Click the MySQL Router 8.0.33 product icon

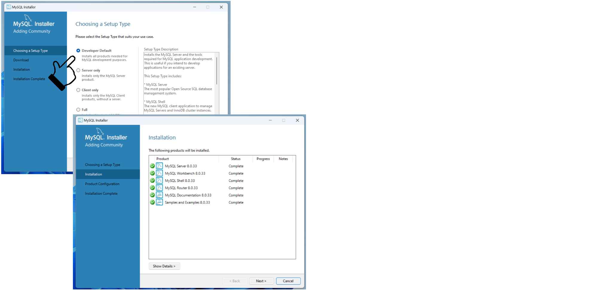[x=159, y=188]
